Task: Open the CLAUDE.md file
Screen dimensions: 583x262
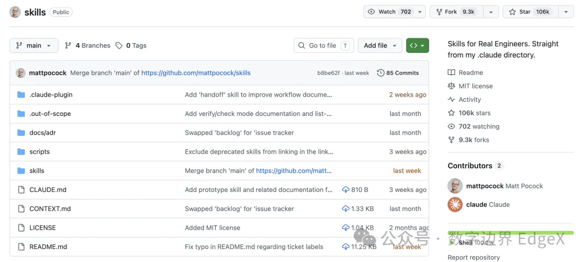Action: (48, 190)
